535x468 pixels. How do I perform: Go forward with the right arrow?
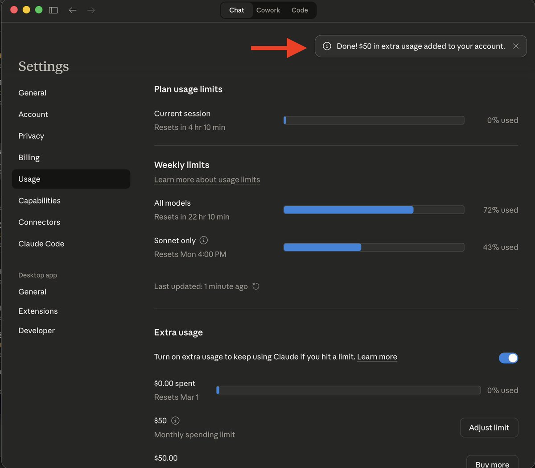(91, 10)
